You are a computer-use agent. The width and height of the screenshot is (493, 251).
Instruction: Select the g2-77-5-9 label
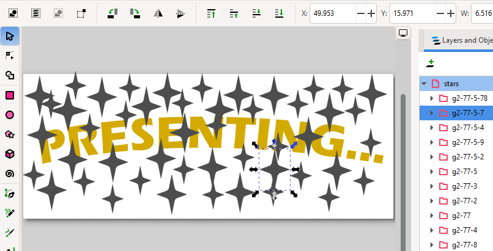point(468,142)
